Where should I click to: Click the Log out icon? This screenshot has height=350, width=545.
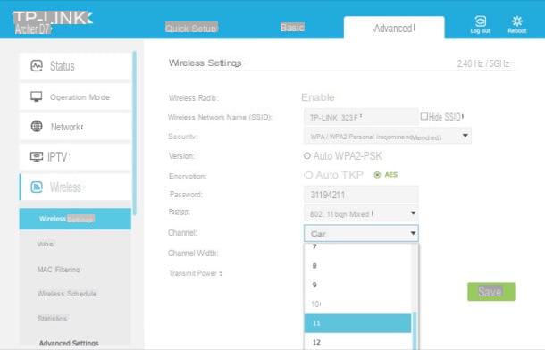click(x=481, y=21)
